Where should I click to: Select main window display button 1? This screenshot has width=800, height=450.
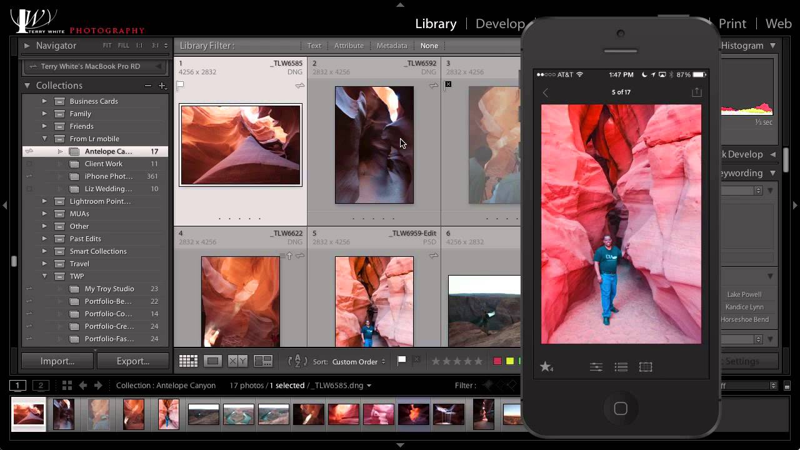[18, 386]
